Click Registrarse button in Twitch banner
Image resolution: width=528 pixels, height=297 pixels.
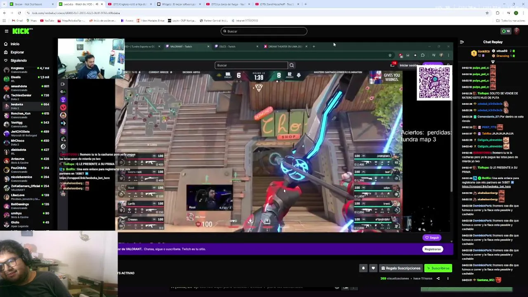click(x=433, y=249)
